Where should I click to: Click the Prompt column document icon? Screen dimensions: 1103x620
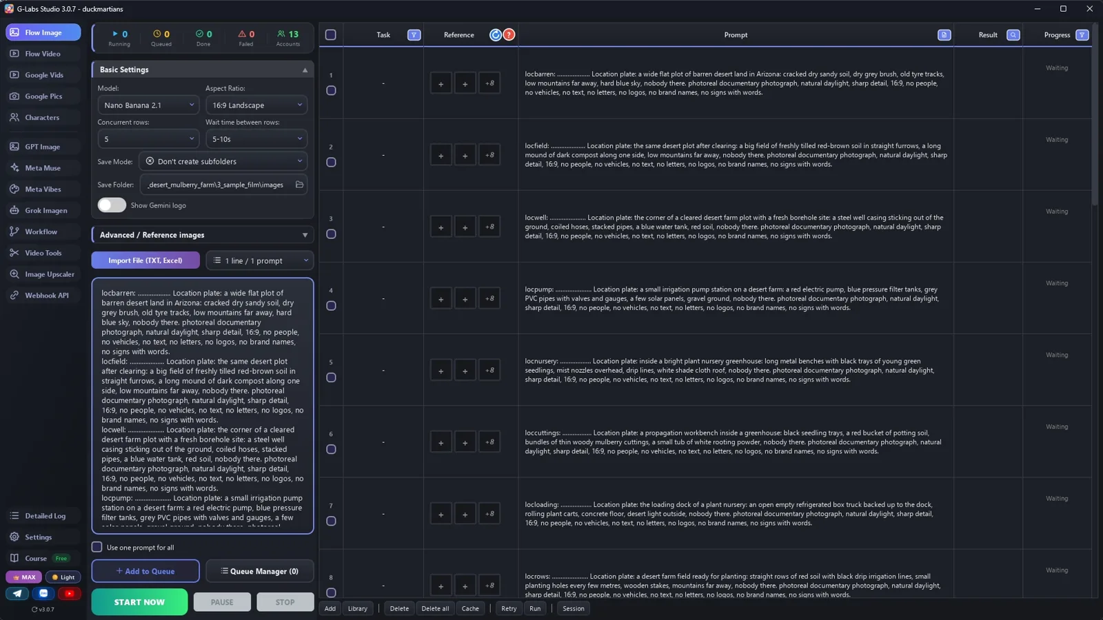[x=944, y=34]
